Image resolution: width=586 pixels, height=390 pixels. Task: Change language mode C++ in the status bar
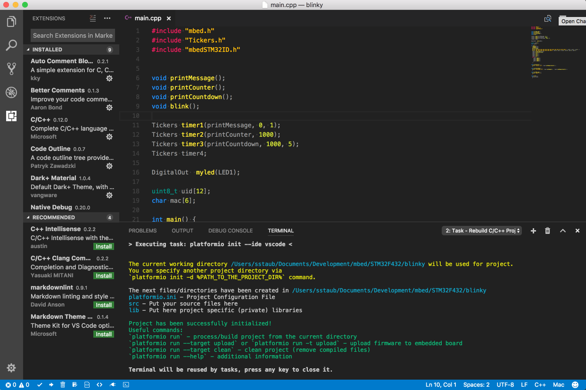tap(540, 385)
